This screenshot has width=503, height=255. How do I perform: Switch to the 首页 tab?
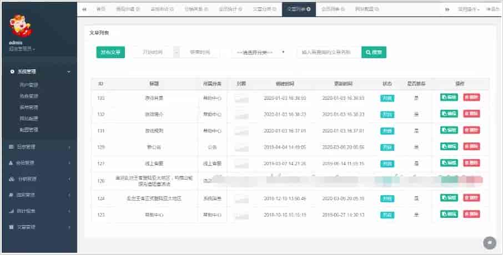pos(100,9)
